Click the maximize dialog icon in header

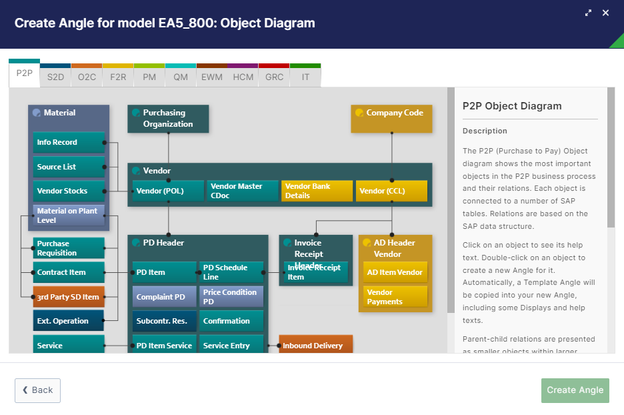[x=589, y=13]
